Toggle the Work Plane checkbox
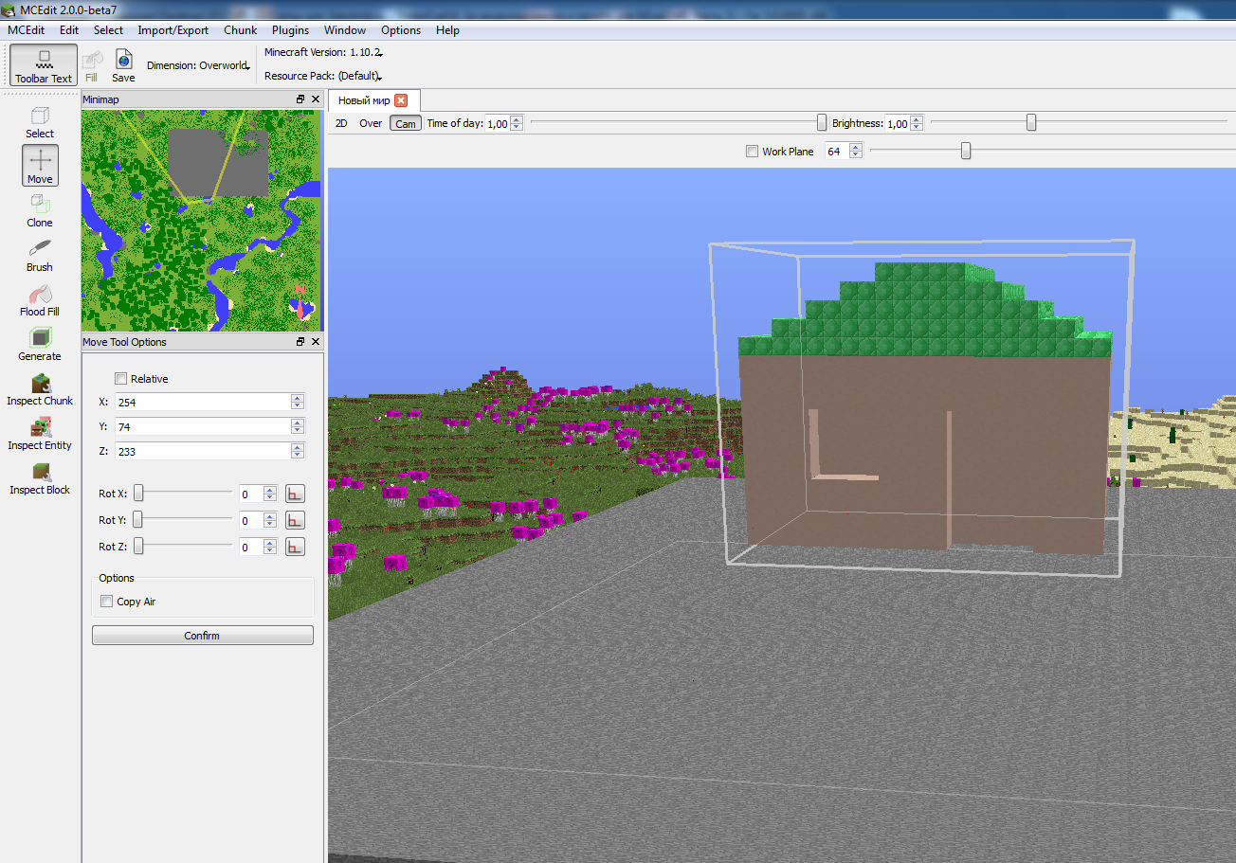The width and height of the screenshot is (1236, 863). point(753,151)
